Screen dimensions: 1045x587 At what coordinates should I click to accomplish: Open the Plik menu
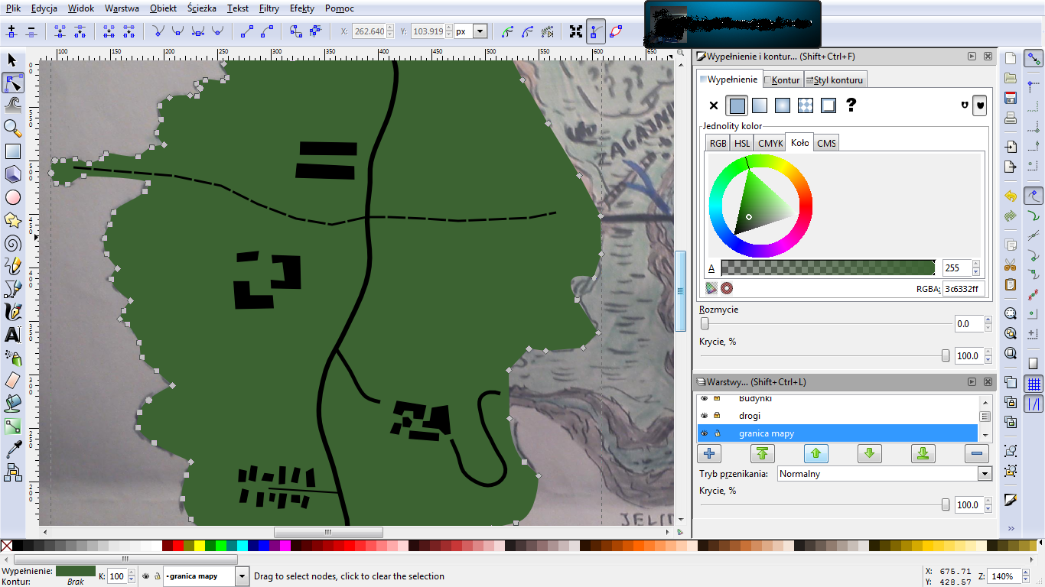point(13,8)
